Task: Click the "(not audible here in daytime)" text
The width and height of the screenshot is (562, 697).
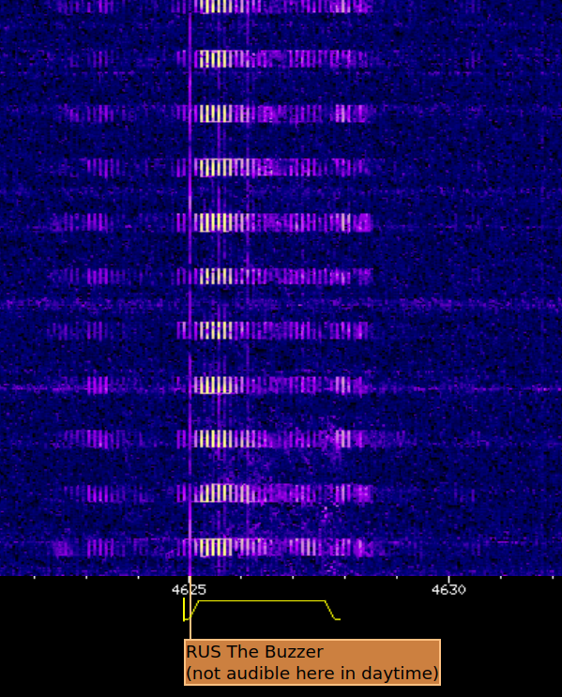Action: [312, 673]
